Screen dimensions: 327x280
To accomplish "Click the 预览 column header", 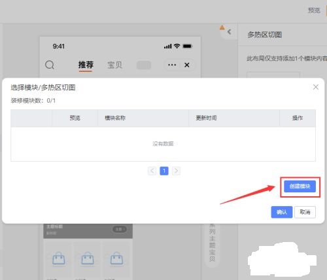I will [x=75, y=118].
